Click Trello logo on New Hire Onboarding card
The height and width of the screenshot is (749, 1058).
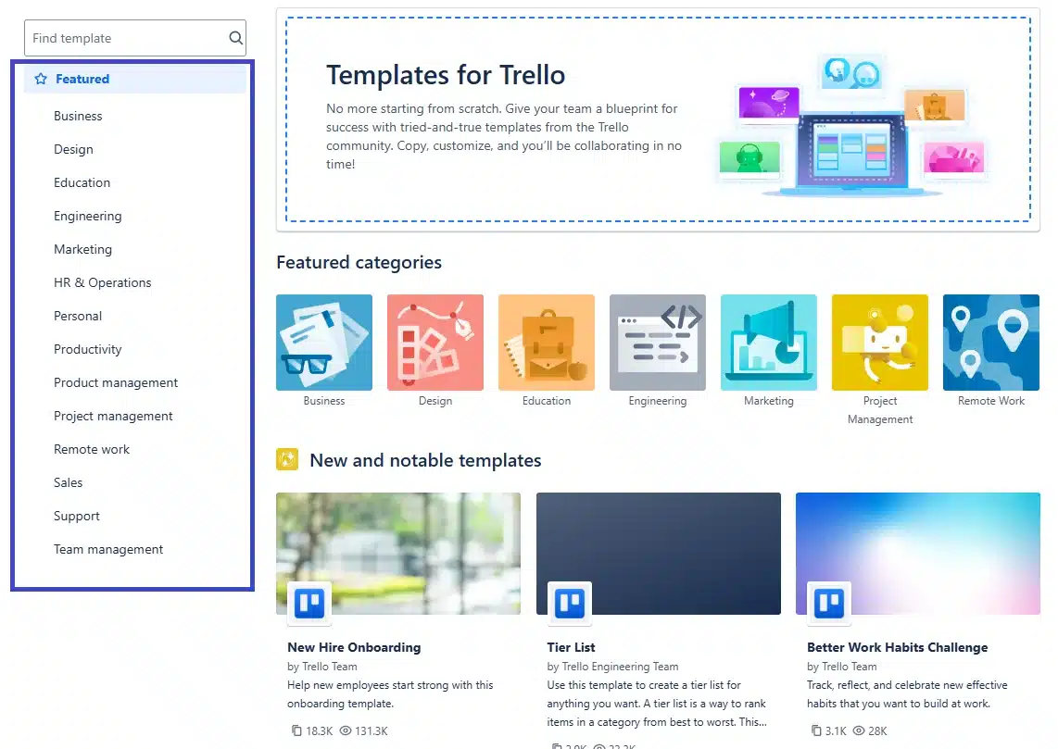tap(309, 603)
